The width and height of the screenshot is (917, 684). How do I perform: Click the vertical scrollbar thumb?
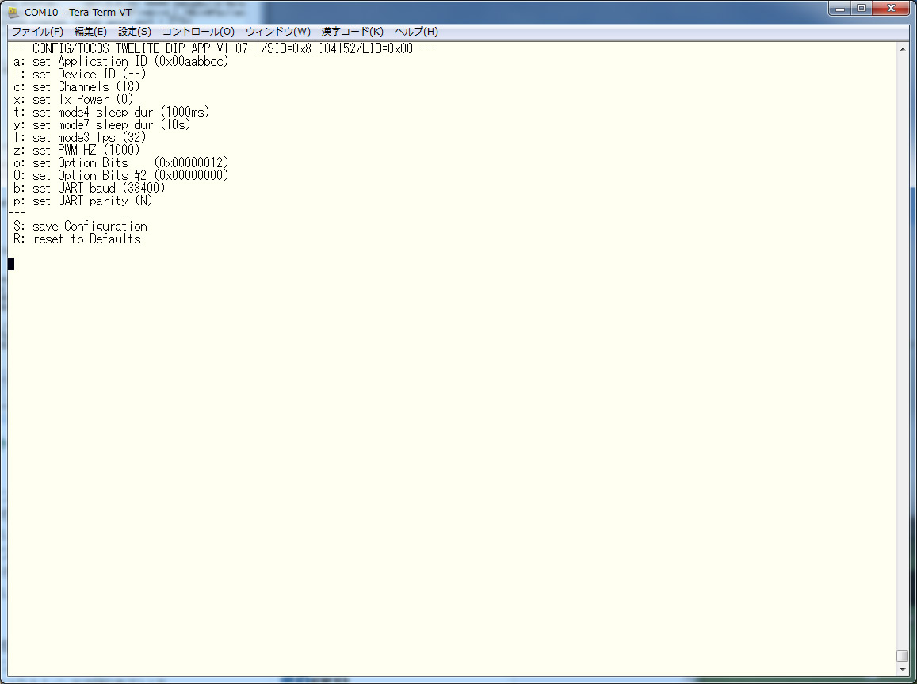(903, 656)
